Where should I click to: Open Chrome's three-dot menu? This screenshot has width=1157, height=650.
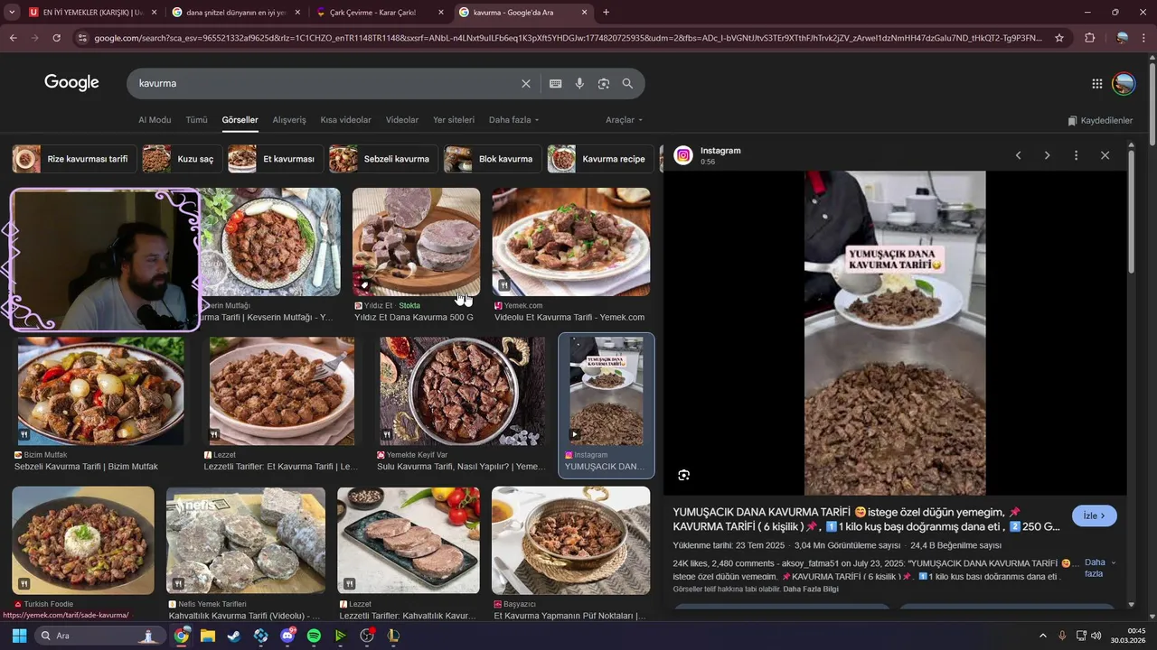click(1144, 38)
